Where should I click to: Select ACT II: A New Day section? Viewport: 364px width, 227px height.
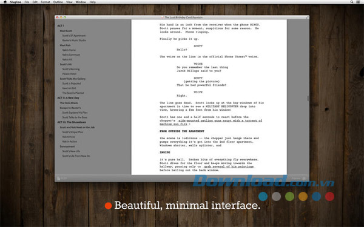click(68, 97)
